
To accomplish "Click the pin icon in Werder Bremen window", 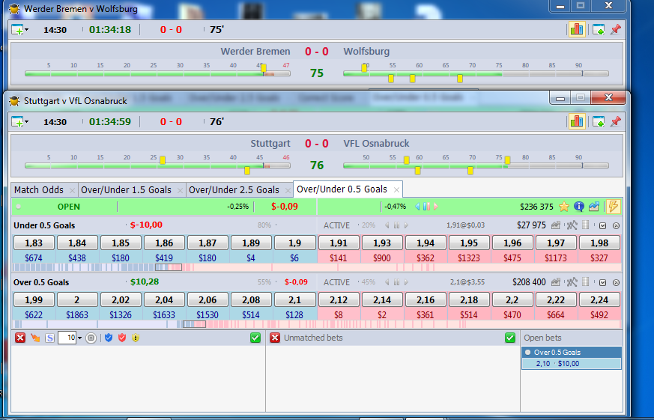I will (x=615, y=30).
